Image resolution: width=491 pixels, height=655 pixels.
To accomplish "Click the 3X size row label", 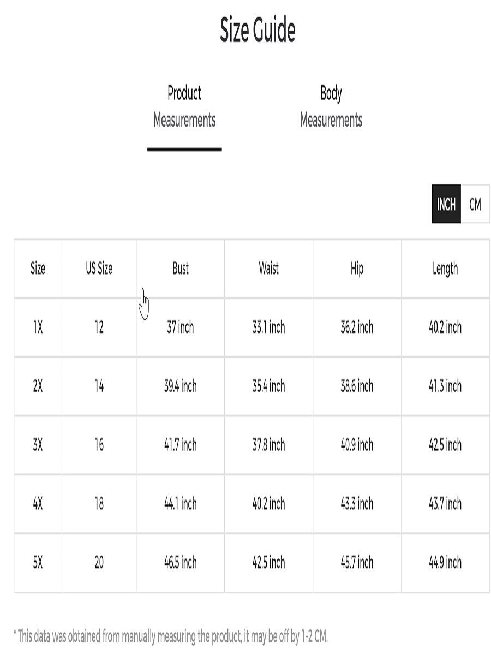I will [38, 445].
